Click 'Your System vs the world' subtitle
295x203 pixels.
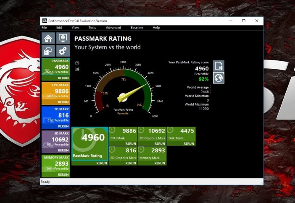tap(108, 47)
